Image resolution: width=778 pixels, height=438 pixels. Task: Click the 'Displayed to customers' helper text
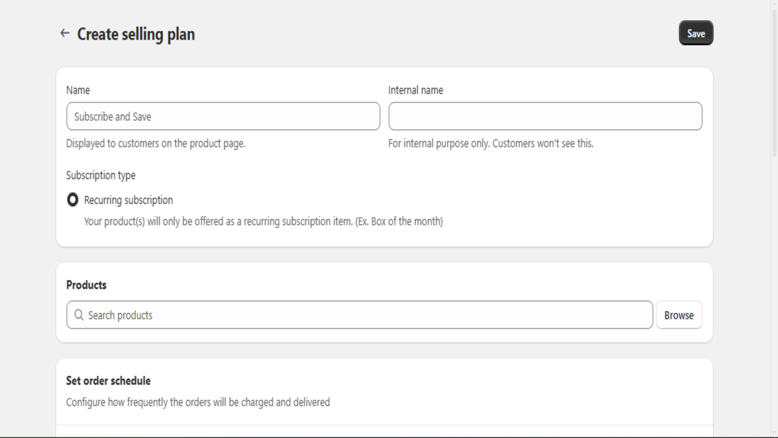[156, 144]
